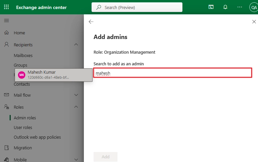Click the Add button

[x=106, y=157]
